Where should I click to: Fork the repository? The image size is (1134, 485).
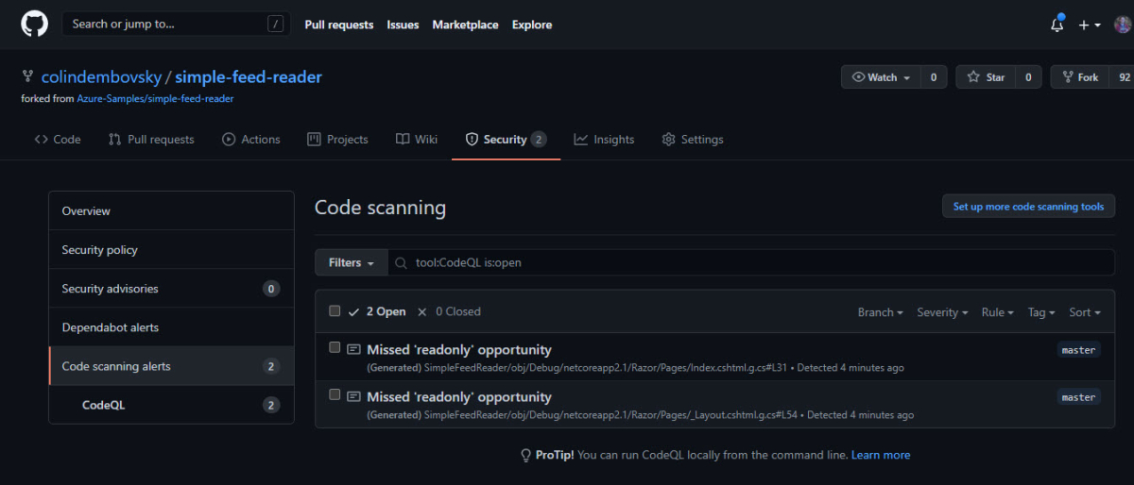click(1081, 77)
